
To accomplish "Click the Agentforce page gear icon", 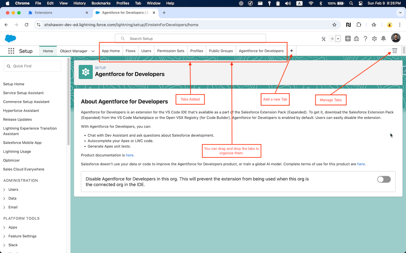I will click(x=86, y=72).
